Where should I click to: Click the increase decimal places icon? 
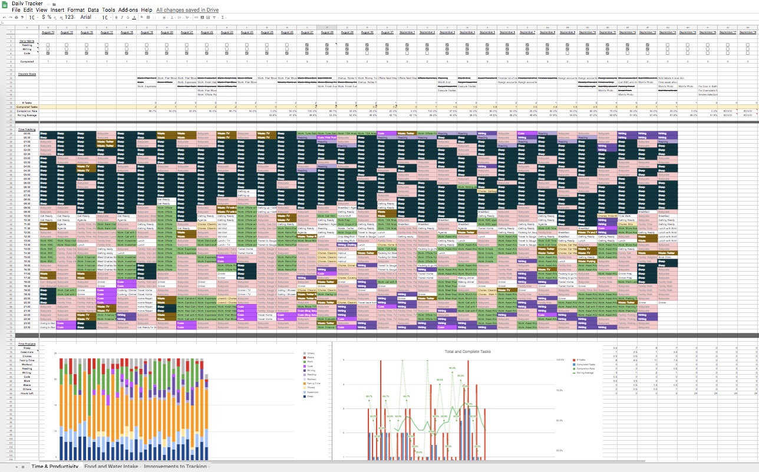[x=61, y=18]
